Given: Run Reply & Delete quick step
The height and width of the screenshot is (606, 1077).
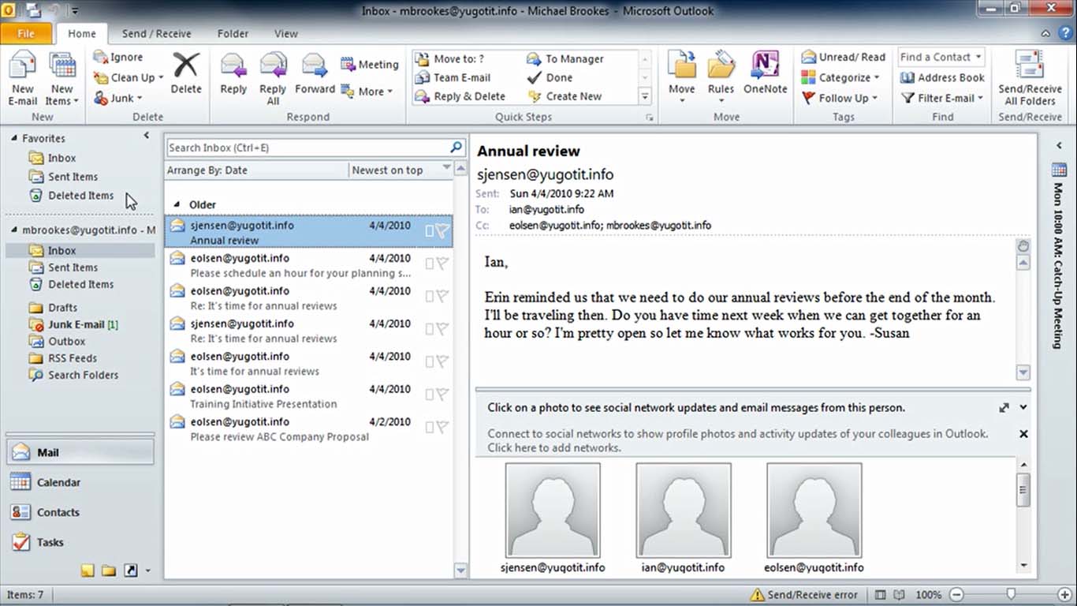Looking at the screenshot, I should click(x=460, y=96).
